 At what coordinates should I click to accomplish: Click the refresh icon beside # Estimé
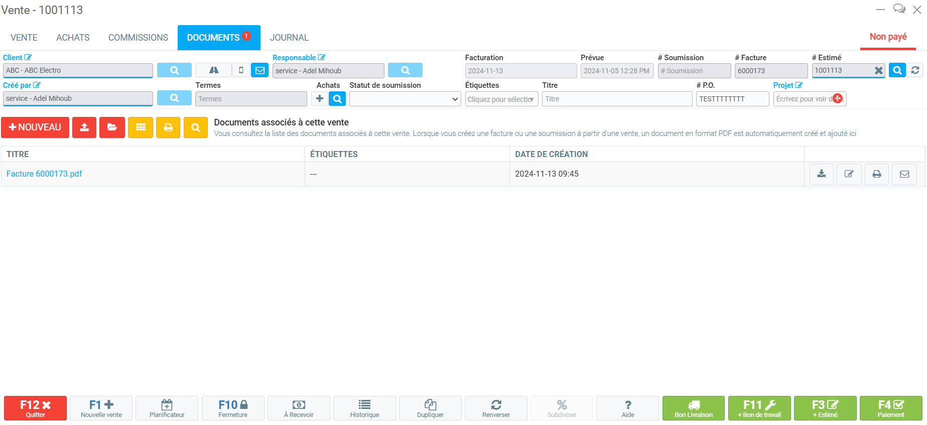[915, 70]
